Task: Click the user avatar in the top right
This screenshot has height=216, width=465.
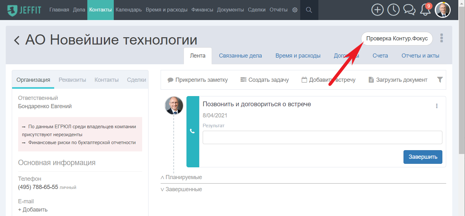Action: [x=443, y=10]
